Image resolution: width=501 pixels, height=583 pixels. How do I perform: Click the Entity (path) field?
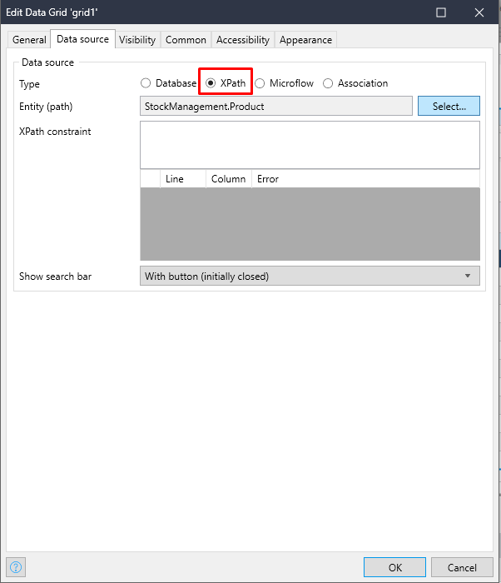pyautogui.click(x=276, y=106)
